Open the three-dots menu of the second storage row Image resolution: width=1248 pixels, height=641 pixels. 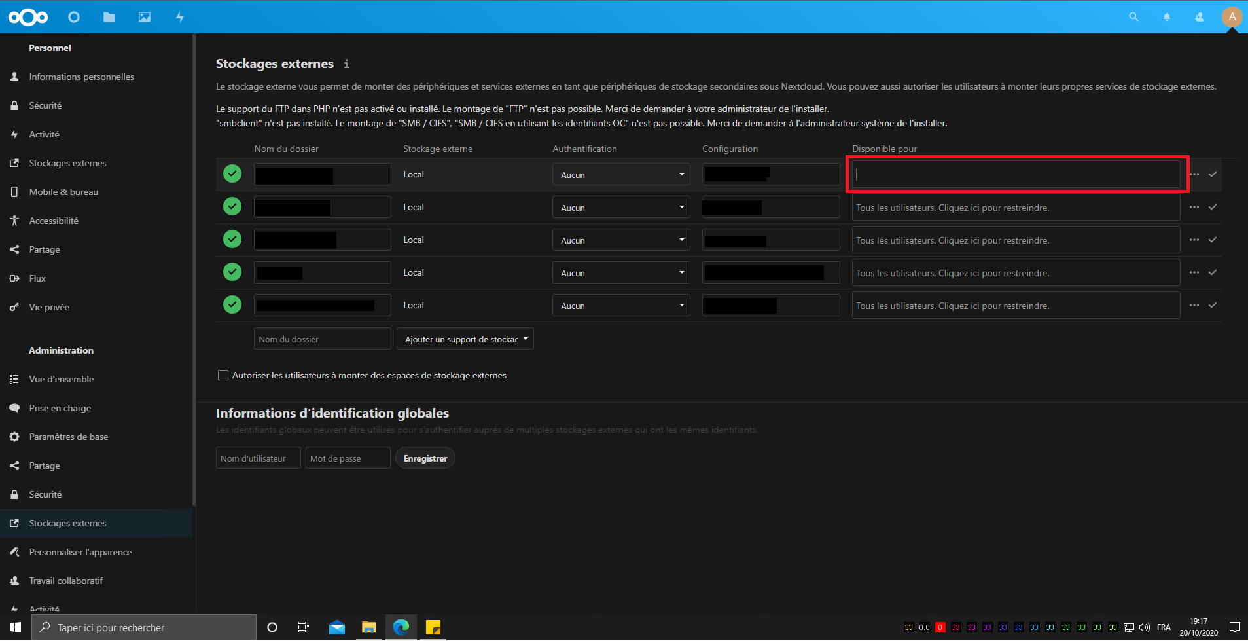pos(1194,207)
